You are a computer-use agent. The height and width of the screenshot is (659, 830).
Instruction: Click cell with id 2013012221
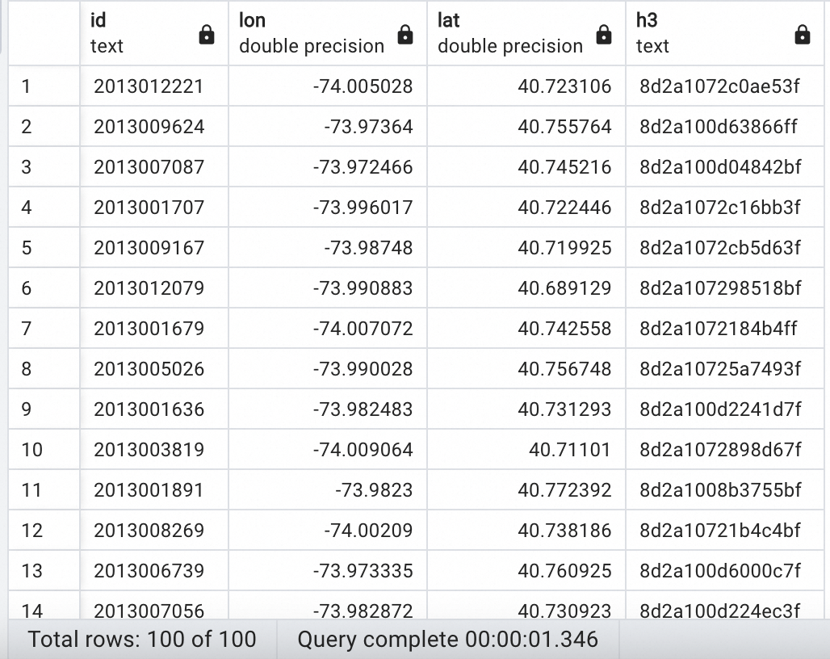pyautogui.click(x=154, y=86)
